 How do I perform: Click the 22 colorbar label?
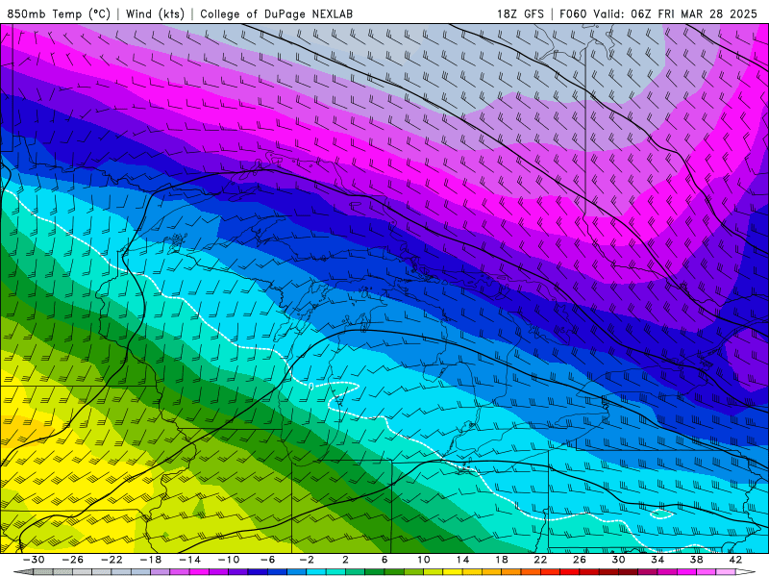(540, 560)
